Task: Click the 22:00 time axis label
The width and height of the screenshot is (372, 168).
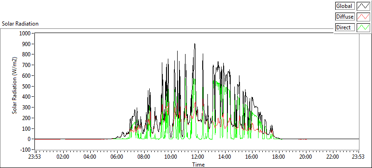Action: tap(332, 157)
